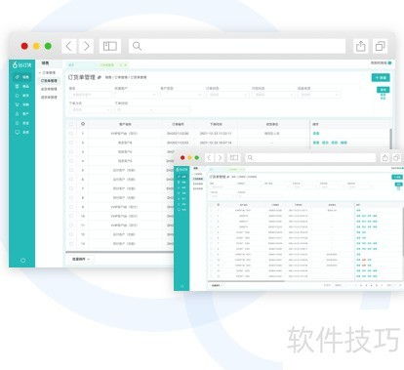Open batch operations dropdown below back window table

pos(80,259)
